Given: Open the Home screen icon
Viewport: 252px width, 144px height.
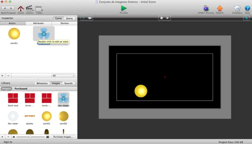Looking at the screenshot, I should [x=20, y=9].
